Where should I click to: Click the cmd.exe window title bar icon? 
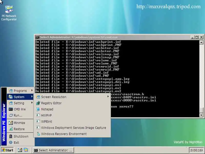(37, 37)
